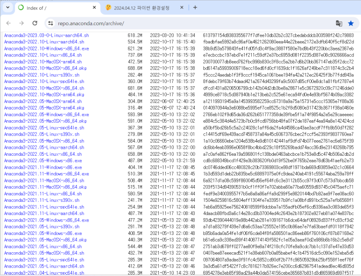Get Anaconda3-2021.11-Linux-ppc64le.sh installer
The height and width of the screenshot is (276, 361).
pyautogui.click(x=44, y=207)
